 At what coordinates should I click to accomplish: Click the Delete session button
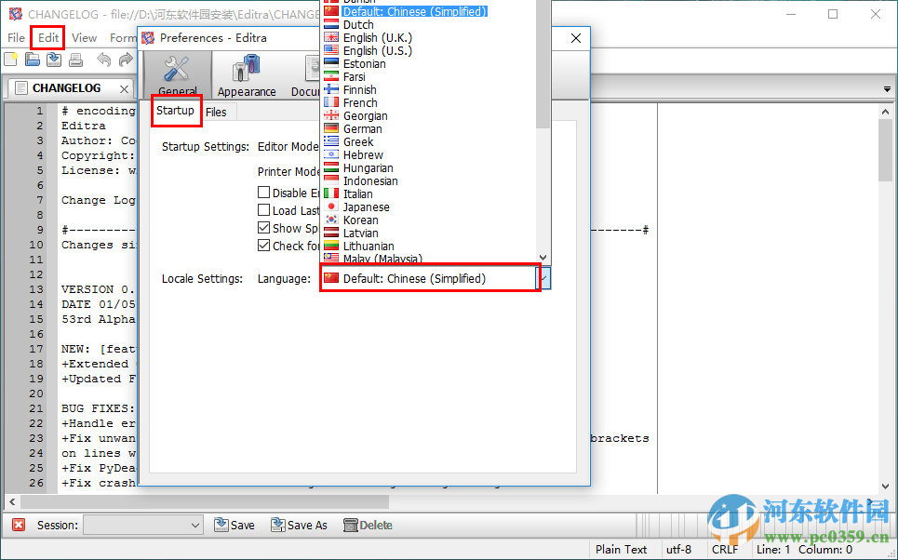coord(368,525)
